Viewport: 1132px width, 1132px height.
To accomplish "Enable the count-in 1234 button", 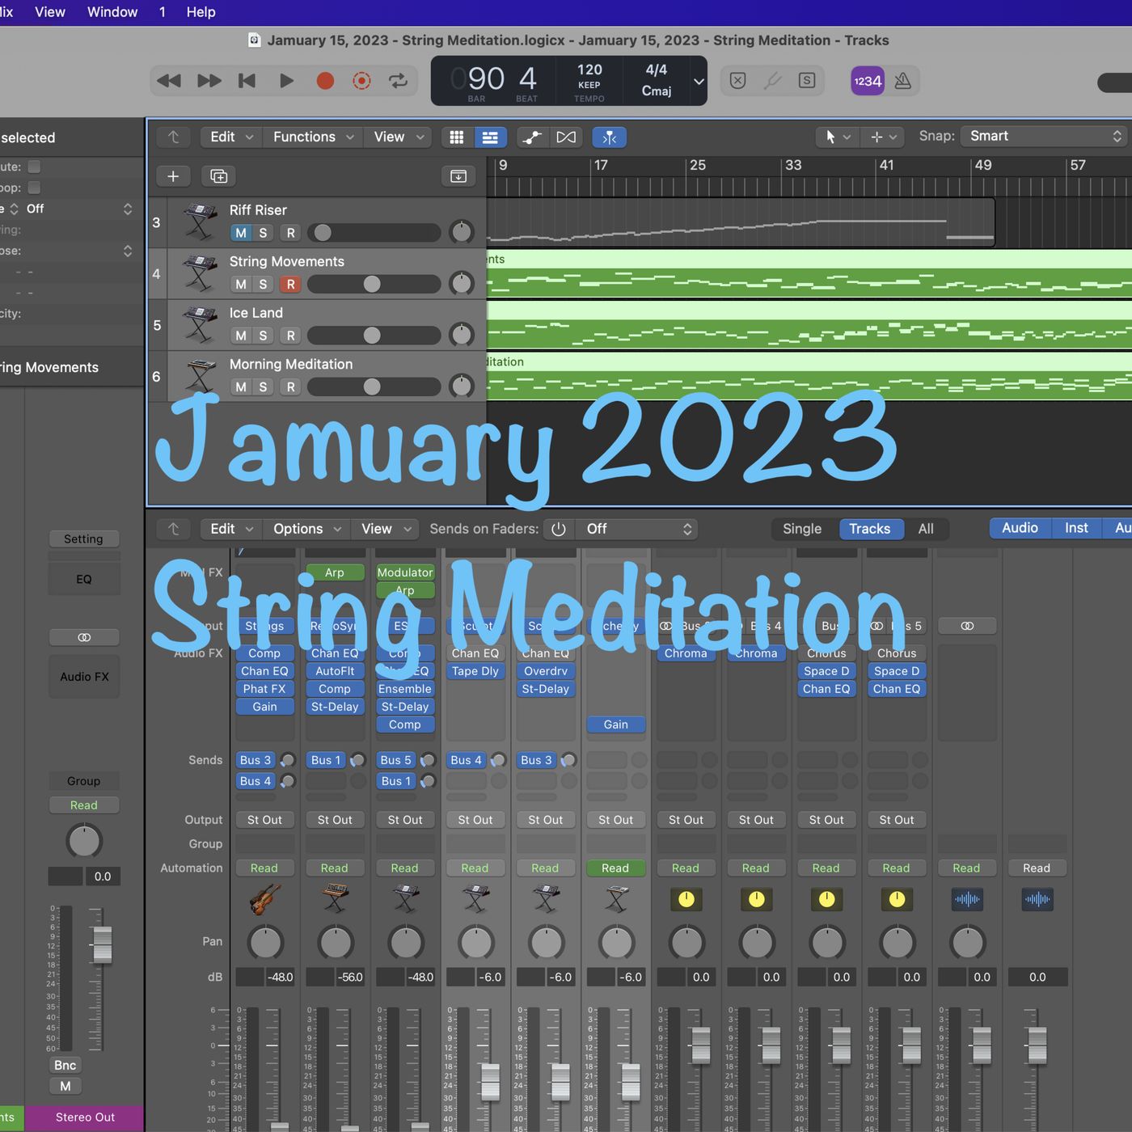I will click(868, 81).
